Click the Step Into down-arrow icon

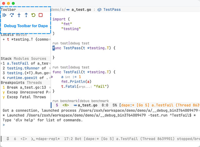click(19, 15)
